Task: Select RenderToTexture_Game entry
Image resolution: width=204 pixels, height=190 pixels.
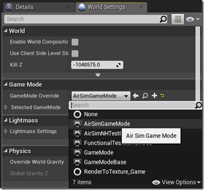Action: (x=135, y=172)
